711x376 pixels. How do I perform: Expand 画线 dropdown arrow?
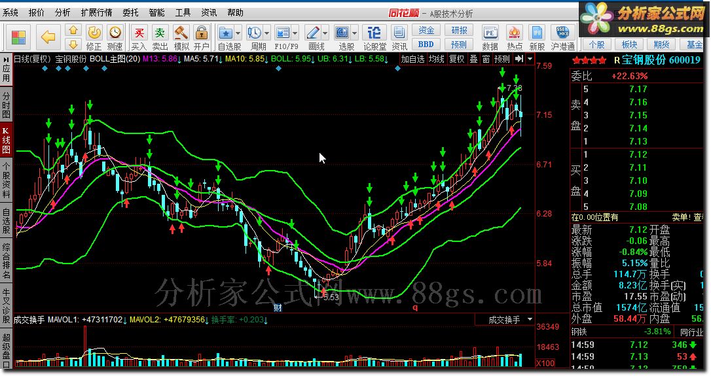325,33
